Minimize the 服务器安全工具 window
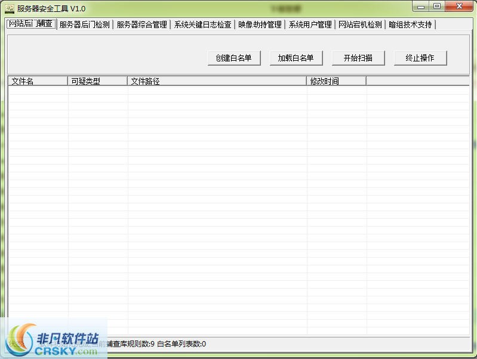477x359 pixels. point(421,7)
